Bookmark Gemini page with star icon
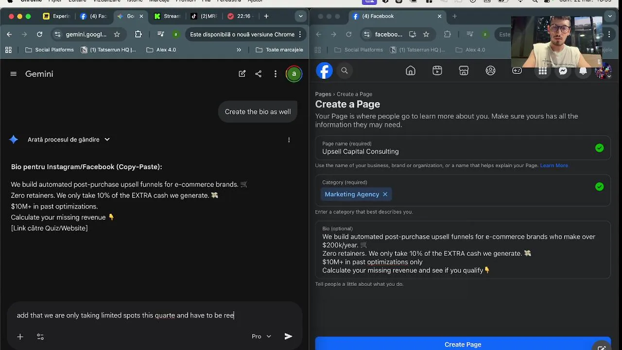The width and height of the screenshot is (622, 350). (x=117, y=35)
